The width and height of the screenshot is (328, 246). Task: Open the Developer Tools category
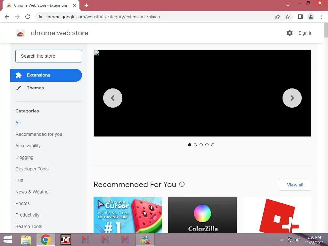click(x=32, y=169)
